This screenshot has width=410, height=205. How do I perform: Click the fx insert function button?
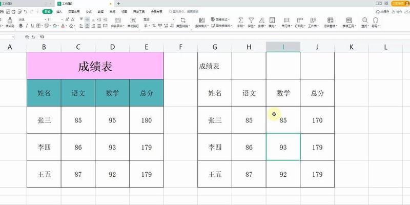click(33, 37)
